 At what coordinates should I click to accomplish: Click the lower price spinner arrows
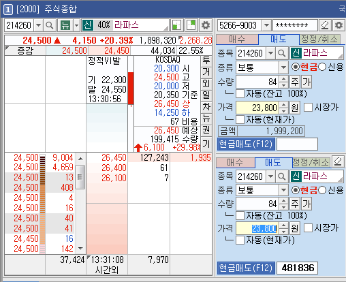tap(283, 228)
